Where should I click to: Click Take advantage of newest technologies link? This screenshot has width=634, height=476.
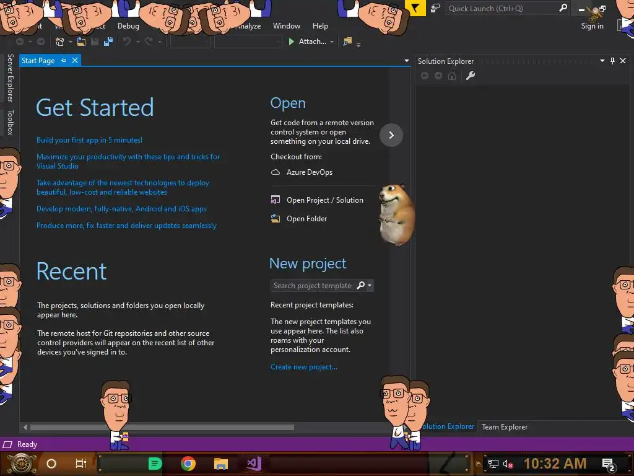[x=123, y=187]
